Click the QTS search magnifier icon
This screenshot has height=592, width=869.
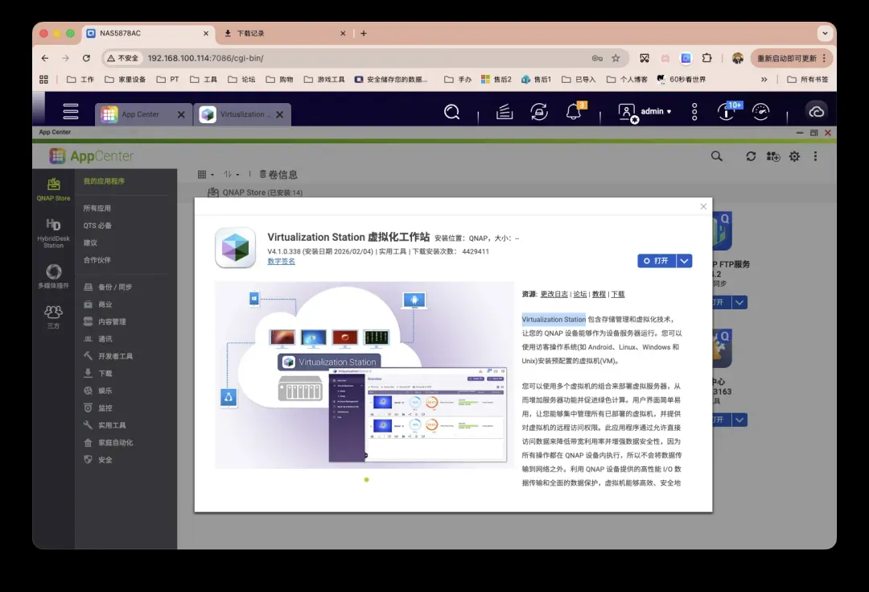452,112
